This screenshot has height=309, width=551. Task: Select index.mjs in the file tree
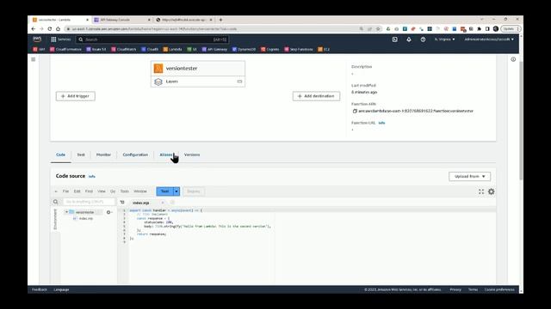click(84, 219)
